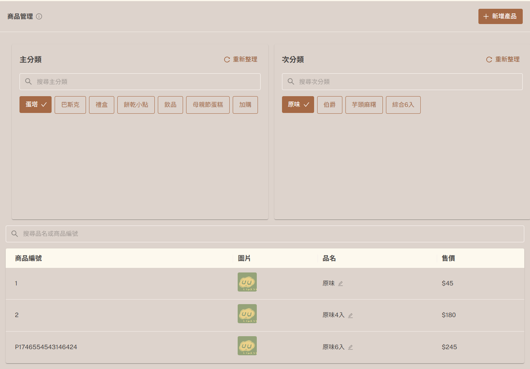Screen dimensions: 530x369
Task: Click the info icon beside 商品管理 heading
Action: (39, 16)
